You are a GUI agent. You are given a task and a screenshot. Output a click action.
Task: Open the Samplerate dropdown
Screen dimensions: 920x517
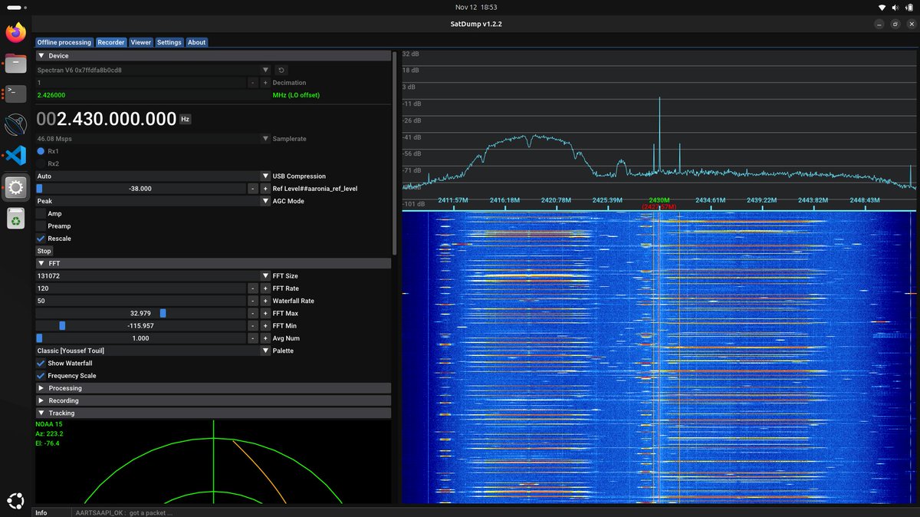pos(153,139)
